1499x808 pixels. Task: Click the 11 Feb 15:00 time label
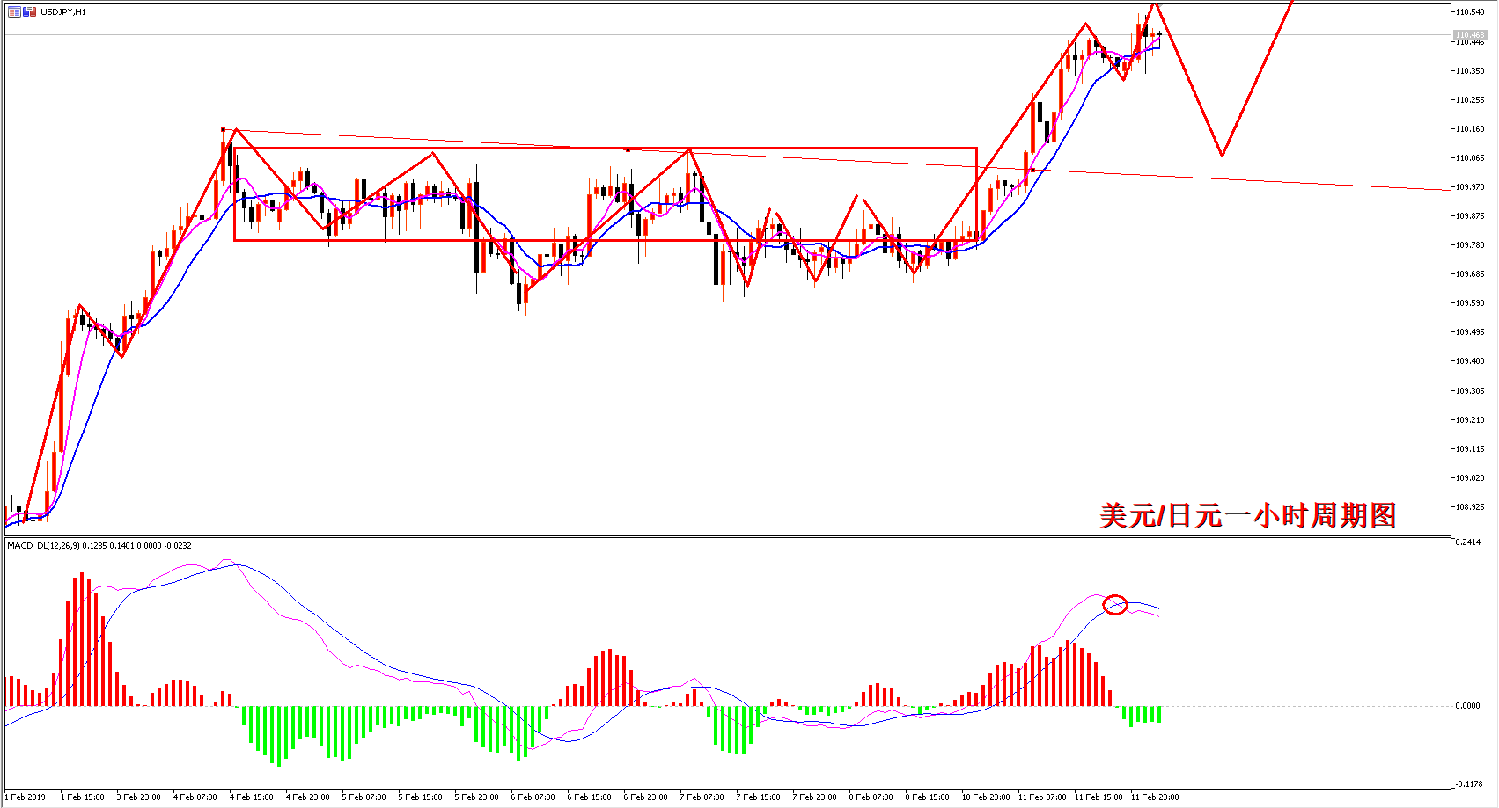point(1099,797)
